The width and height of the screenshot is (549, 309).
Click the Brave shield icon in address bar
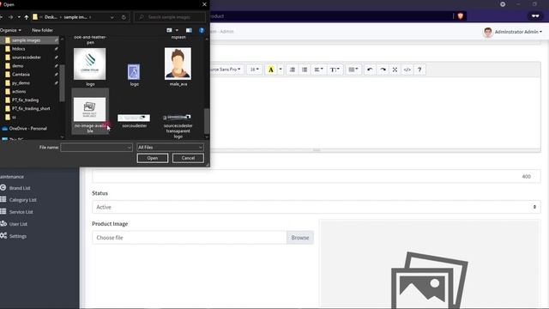point(460,16)
